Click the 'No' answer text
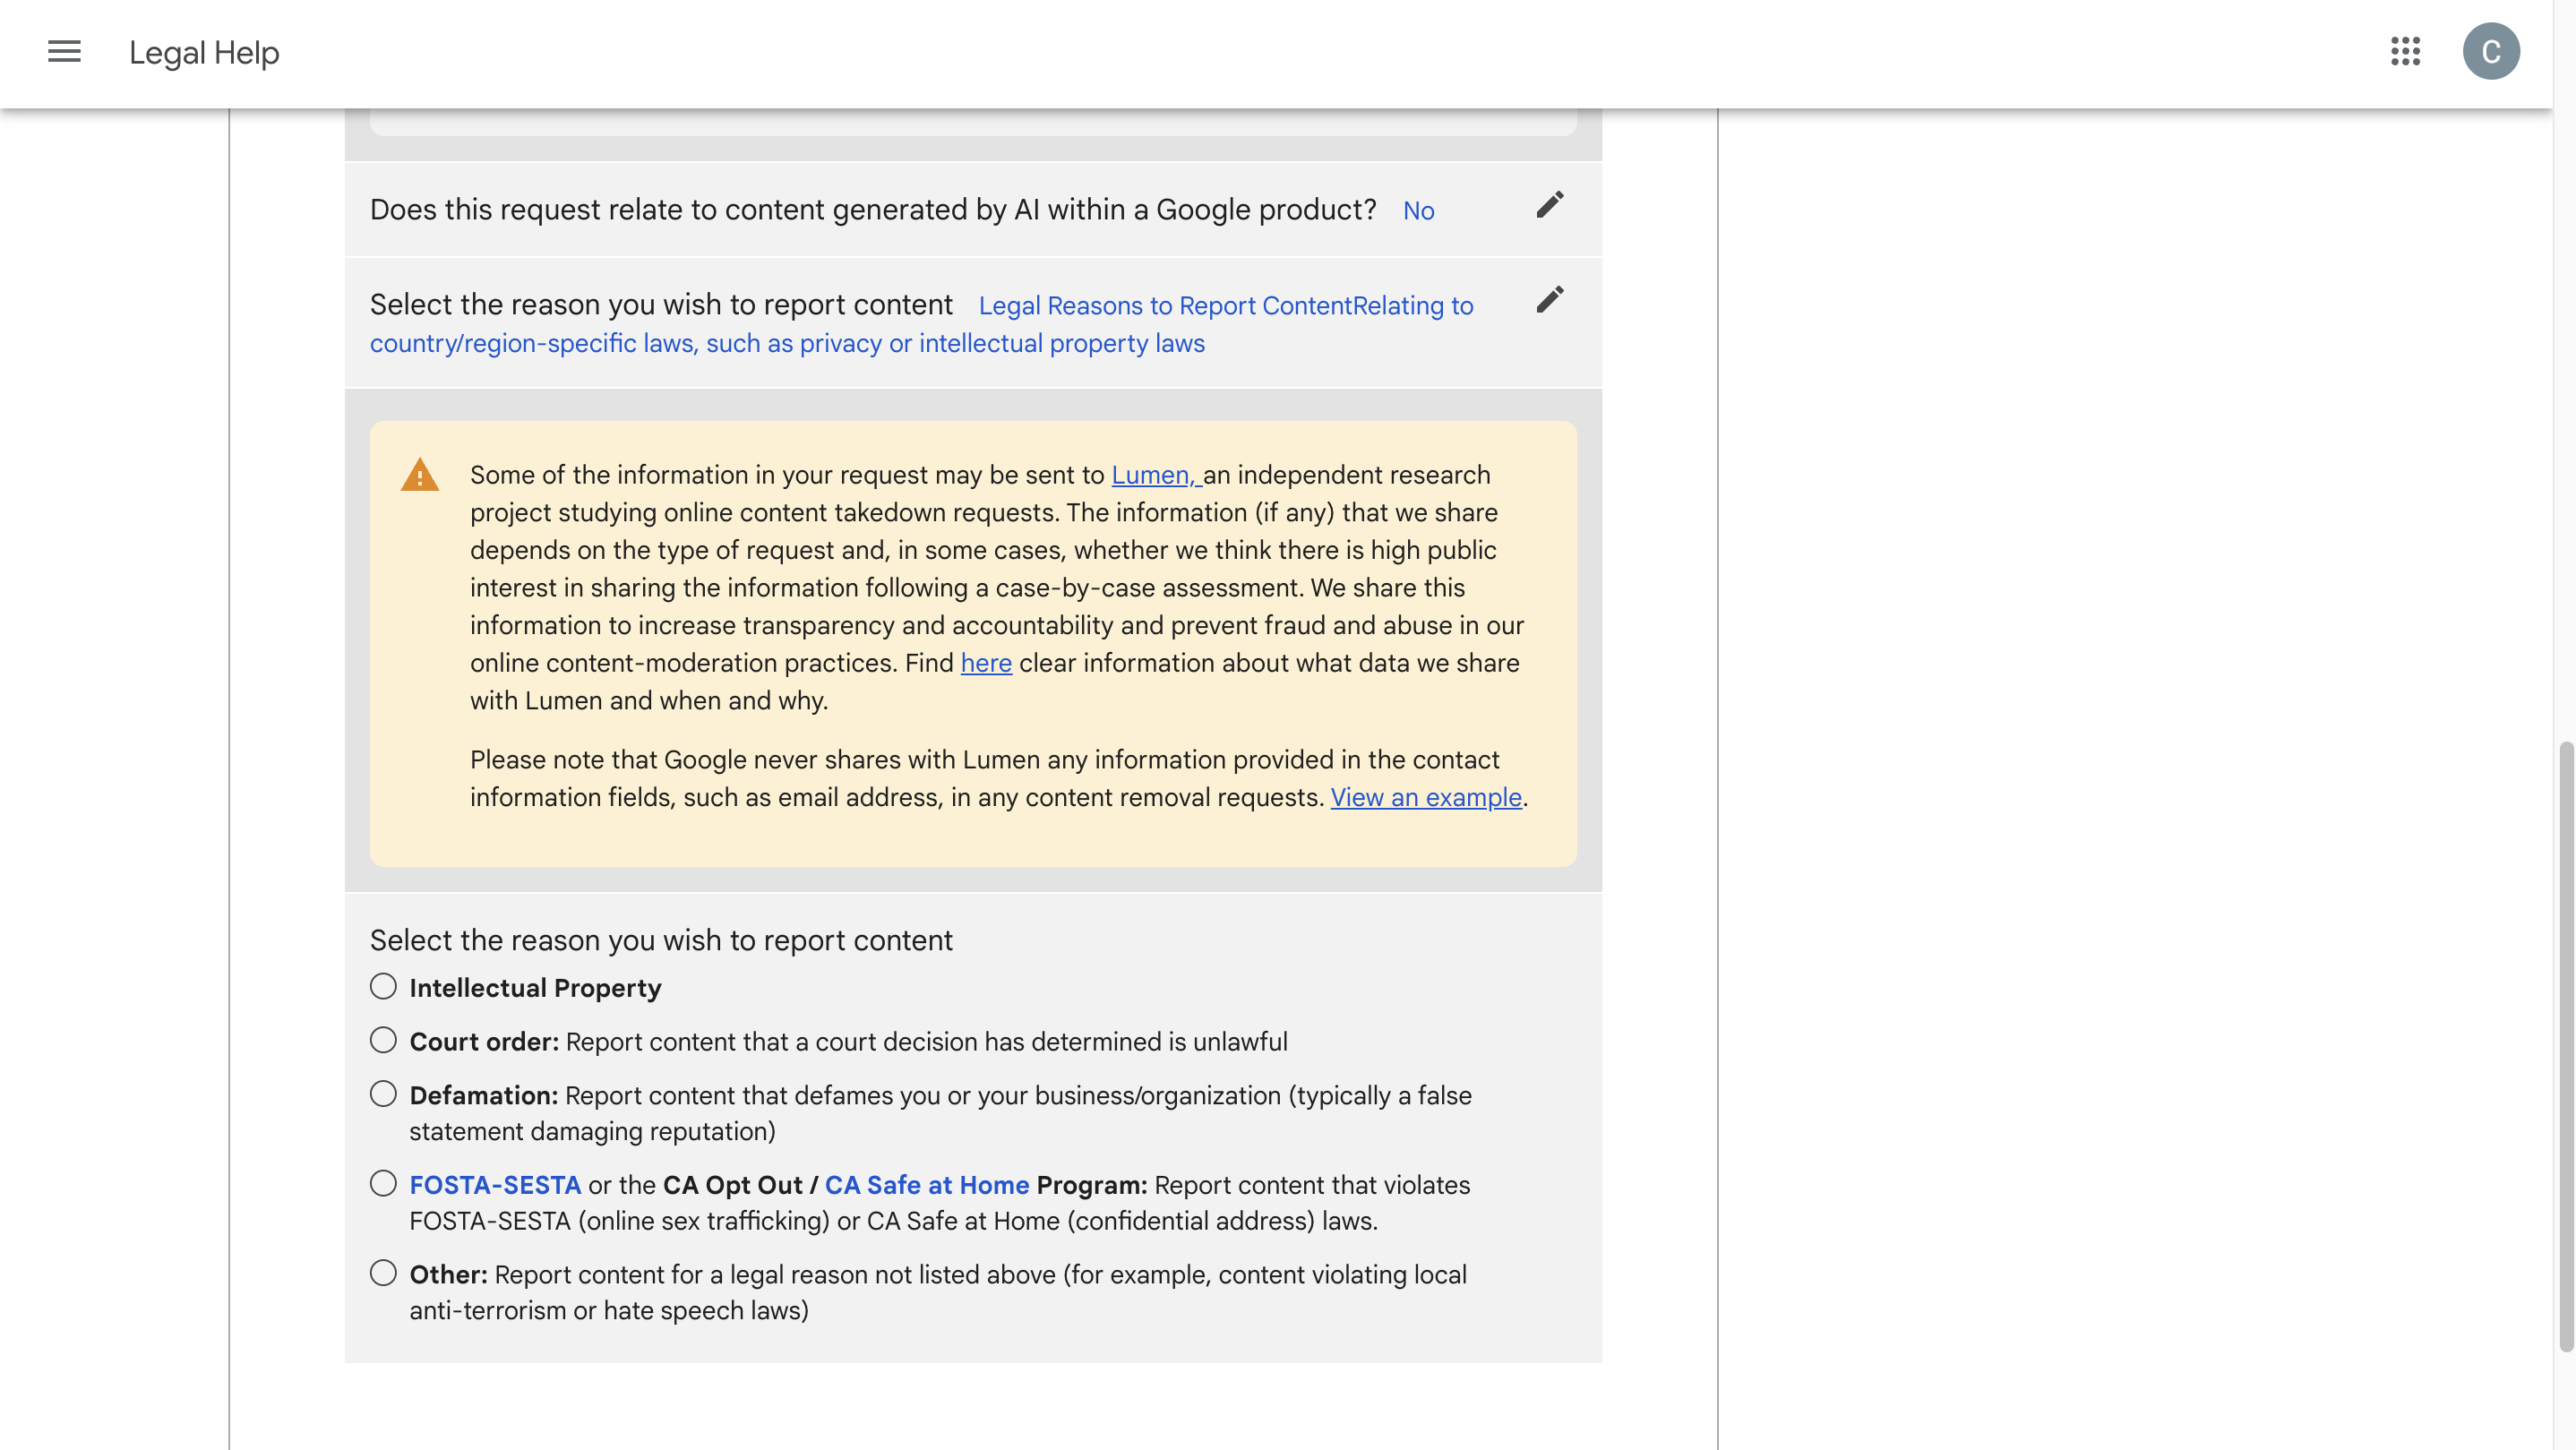 (x=1418, y=211)
